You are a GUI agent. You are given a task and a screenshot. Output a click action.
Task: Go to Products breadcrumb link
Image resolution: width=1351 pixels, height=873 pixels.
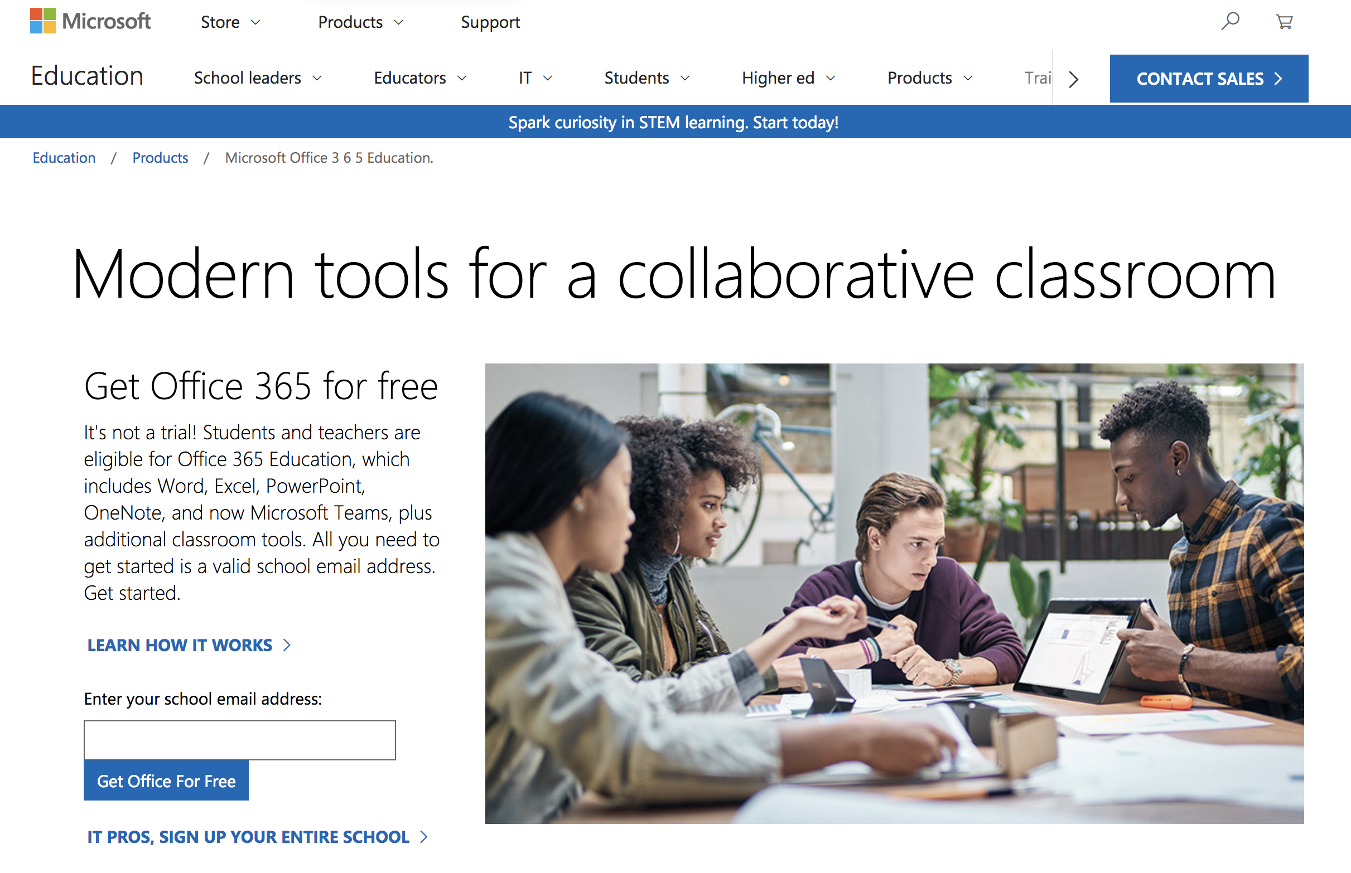point(160,158)
